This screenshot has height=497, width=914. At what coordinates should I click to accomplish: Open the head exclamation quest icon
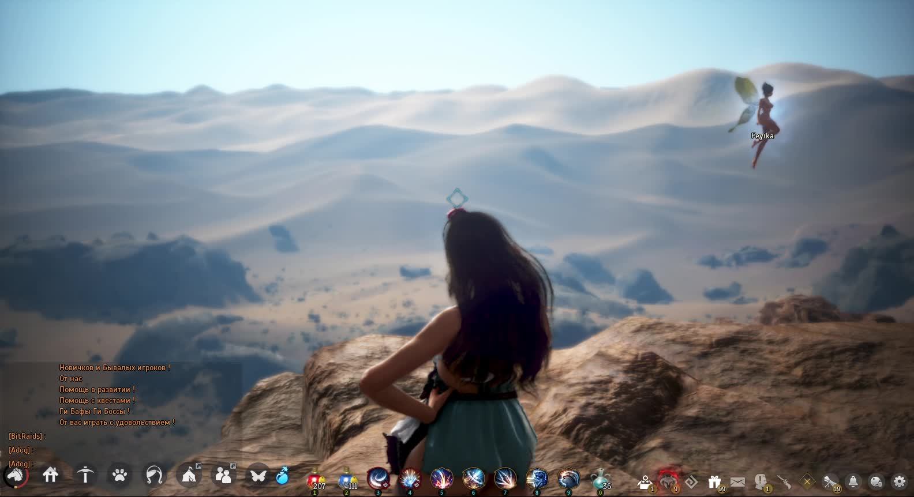click(x=761, y=482)
